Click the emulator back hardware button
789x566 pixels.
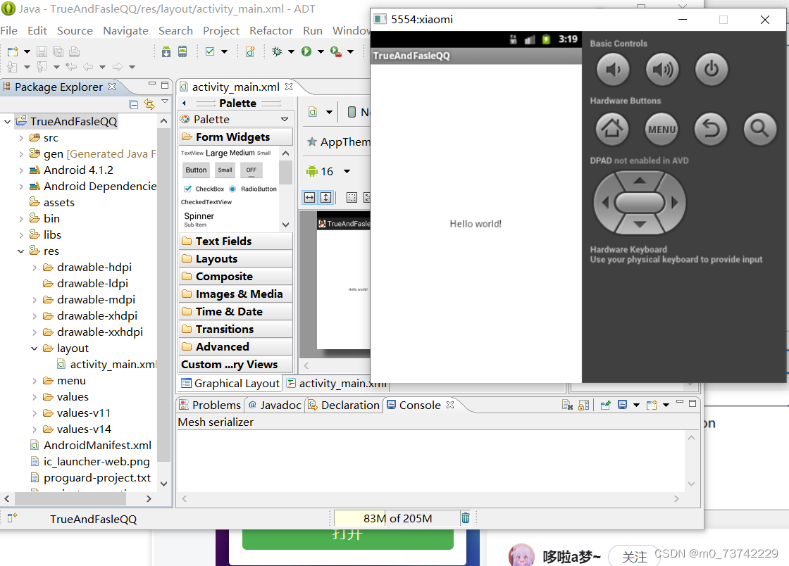pos(711,130)
